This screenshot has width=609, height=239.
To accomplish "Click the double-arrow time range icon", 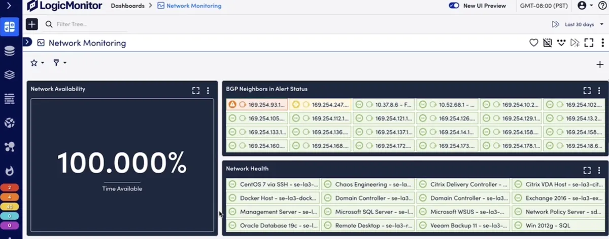I will click(x=555, y=24).
